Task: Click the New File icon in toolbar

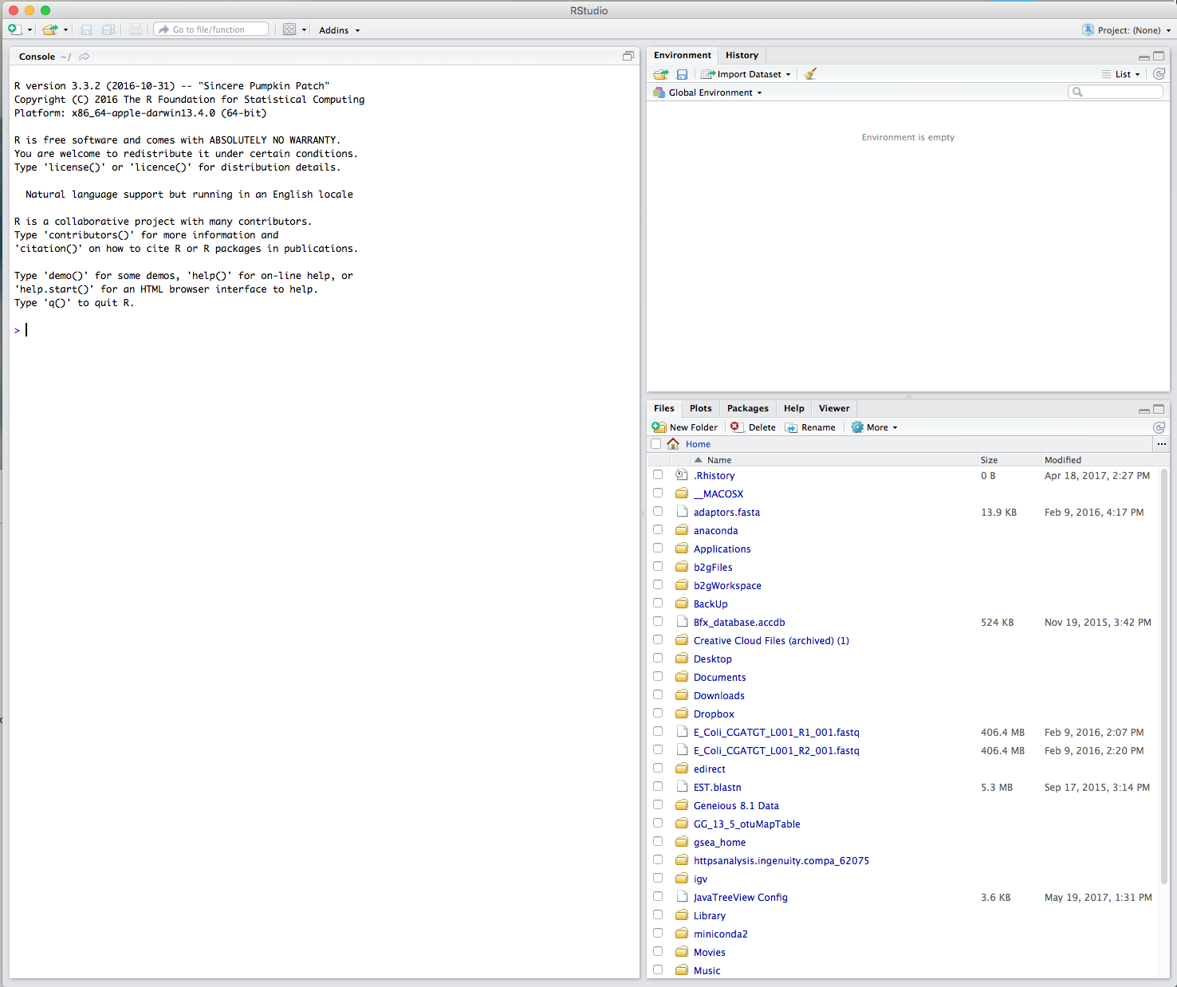Action: click(14, 29)
